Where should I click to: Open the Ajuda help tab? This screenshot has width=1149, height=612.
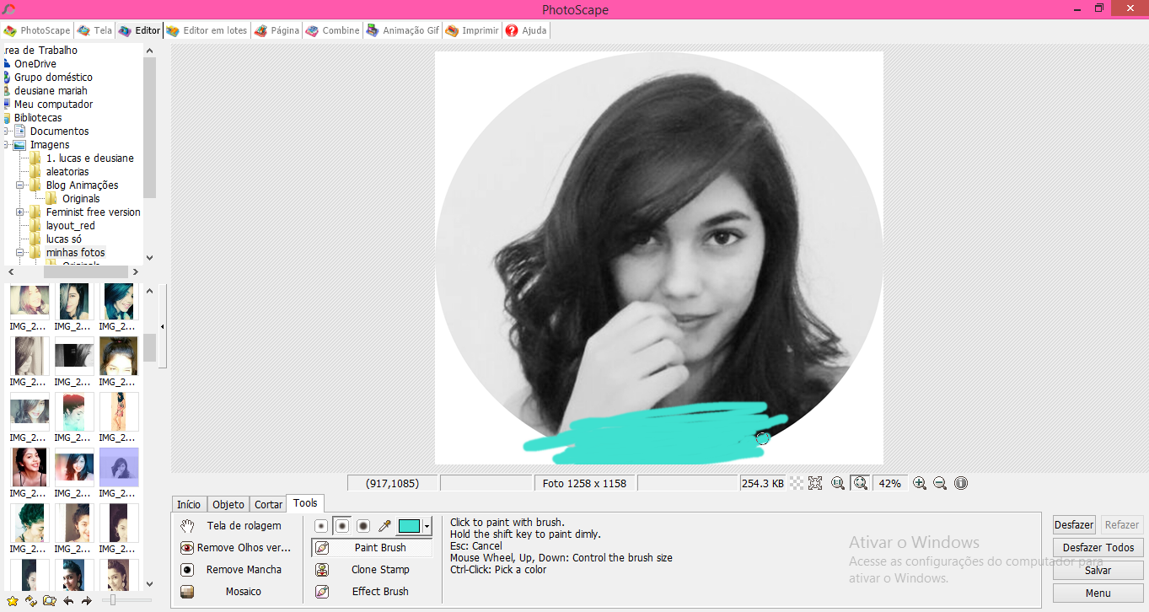pyautogui.click(x=526, y=30)
